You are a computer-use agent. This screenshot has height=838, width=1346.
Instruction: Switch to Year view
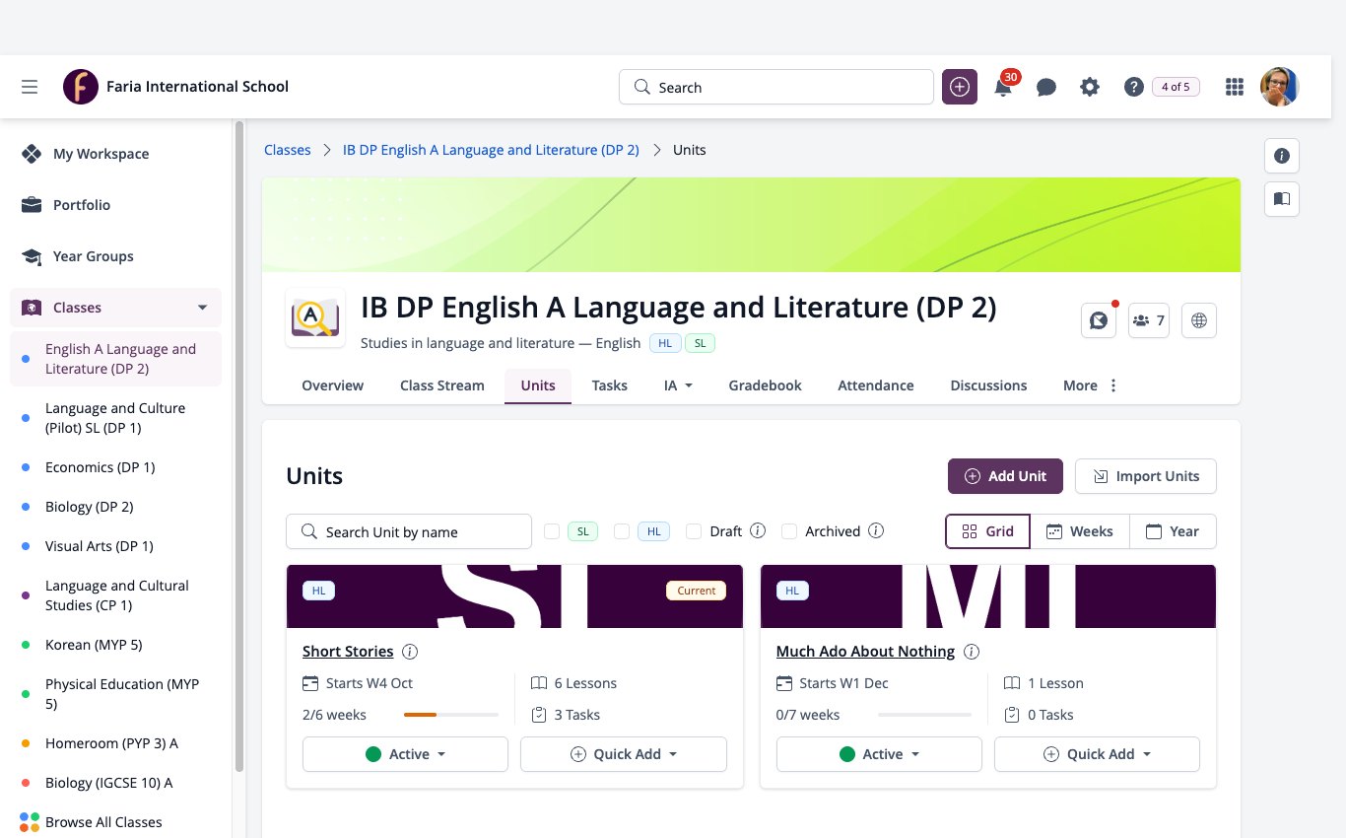coord(1173,531)
